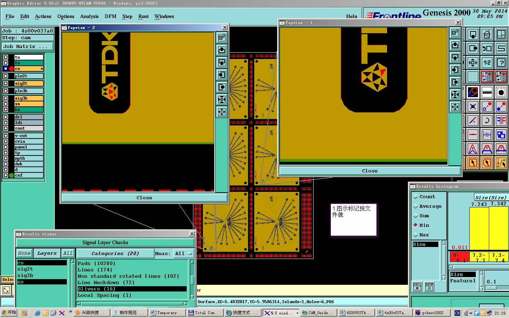The width and height of the screenshot is (509, 318).
Task: Click categories list scroll-left arrow
Action: point(79,304)
